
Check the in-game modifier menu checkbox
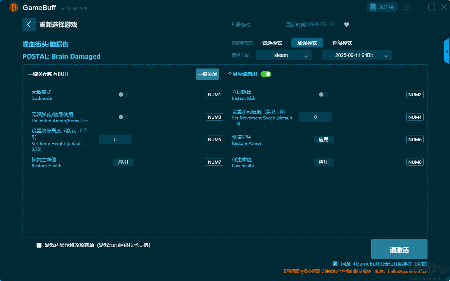39,245
